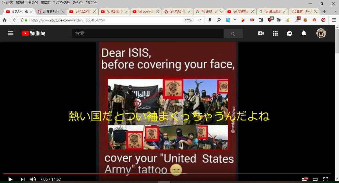Click the blue clock extension icon

pos(228,20)
